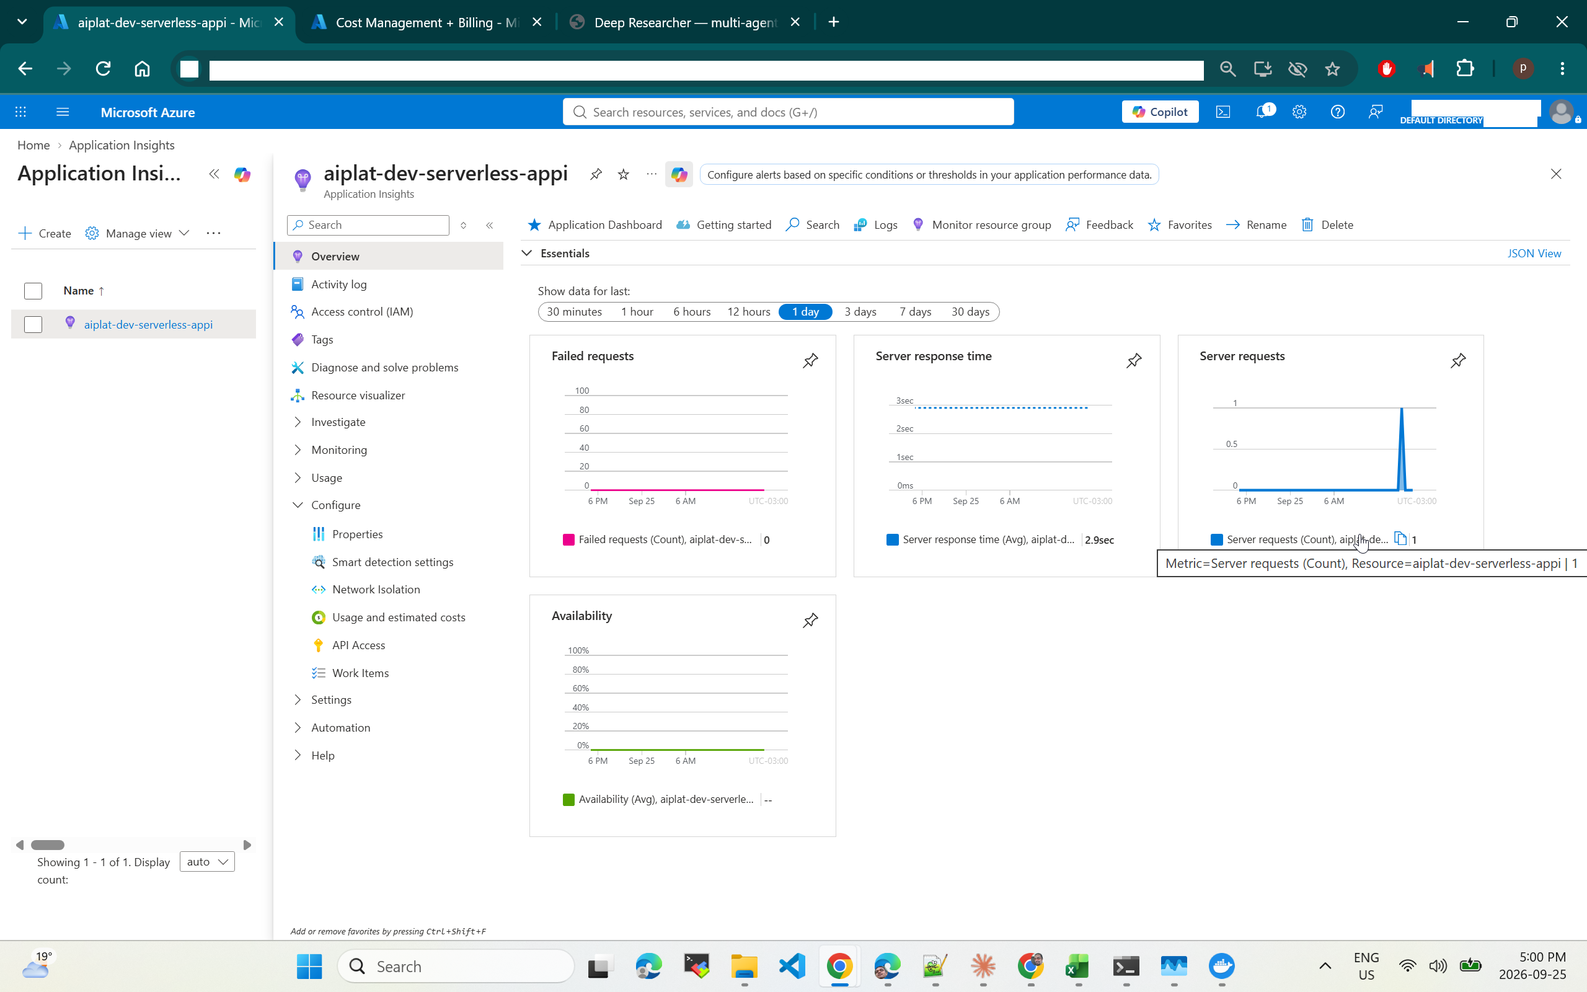Click the Failed requests pink legend swatch

point(568,539)
